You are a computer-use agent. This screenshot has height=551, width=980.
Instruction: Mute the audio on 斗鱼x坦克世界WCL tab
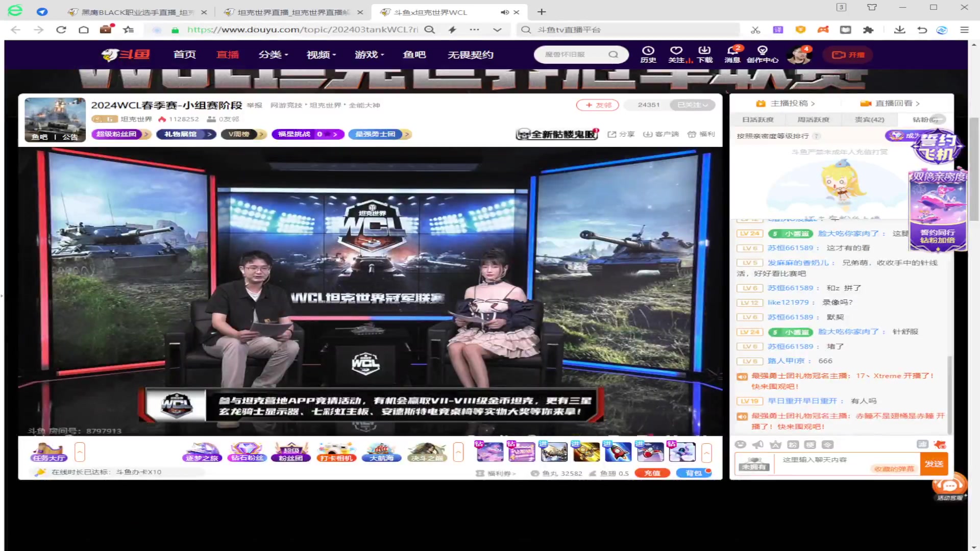[504, 12]
